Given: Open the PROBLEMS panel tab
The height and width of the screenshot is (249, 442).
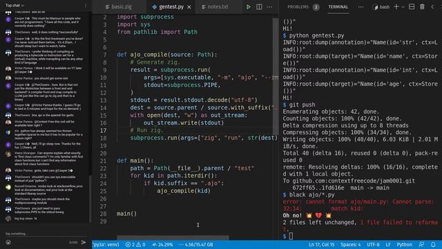Looking at the screenshot, I should (x=298, y=7).
